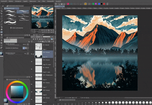Select the Eyedropper tool

[2, 21]
